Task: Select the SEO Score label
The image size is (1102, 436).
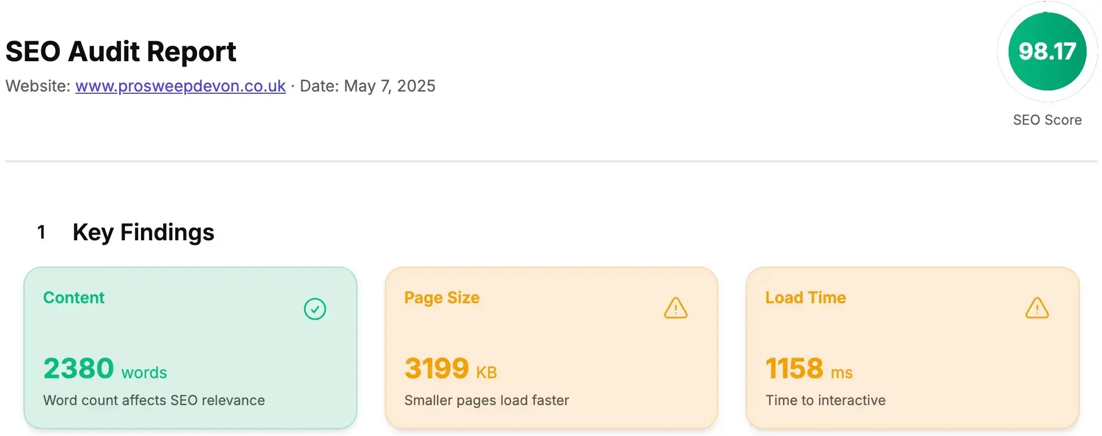Action: 1047,120
